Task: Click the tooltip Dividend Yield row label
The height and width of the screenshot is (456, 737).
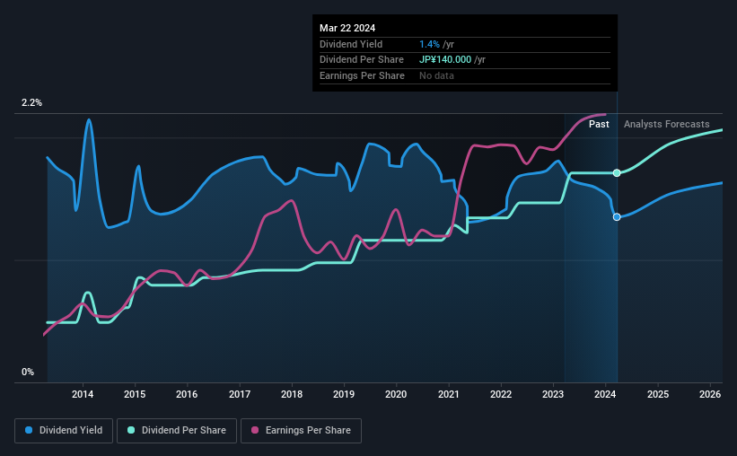Action: tap(351, 44)
